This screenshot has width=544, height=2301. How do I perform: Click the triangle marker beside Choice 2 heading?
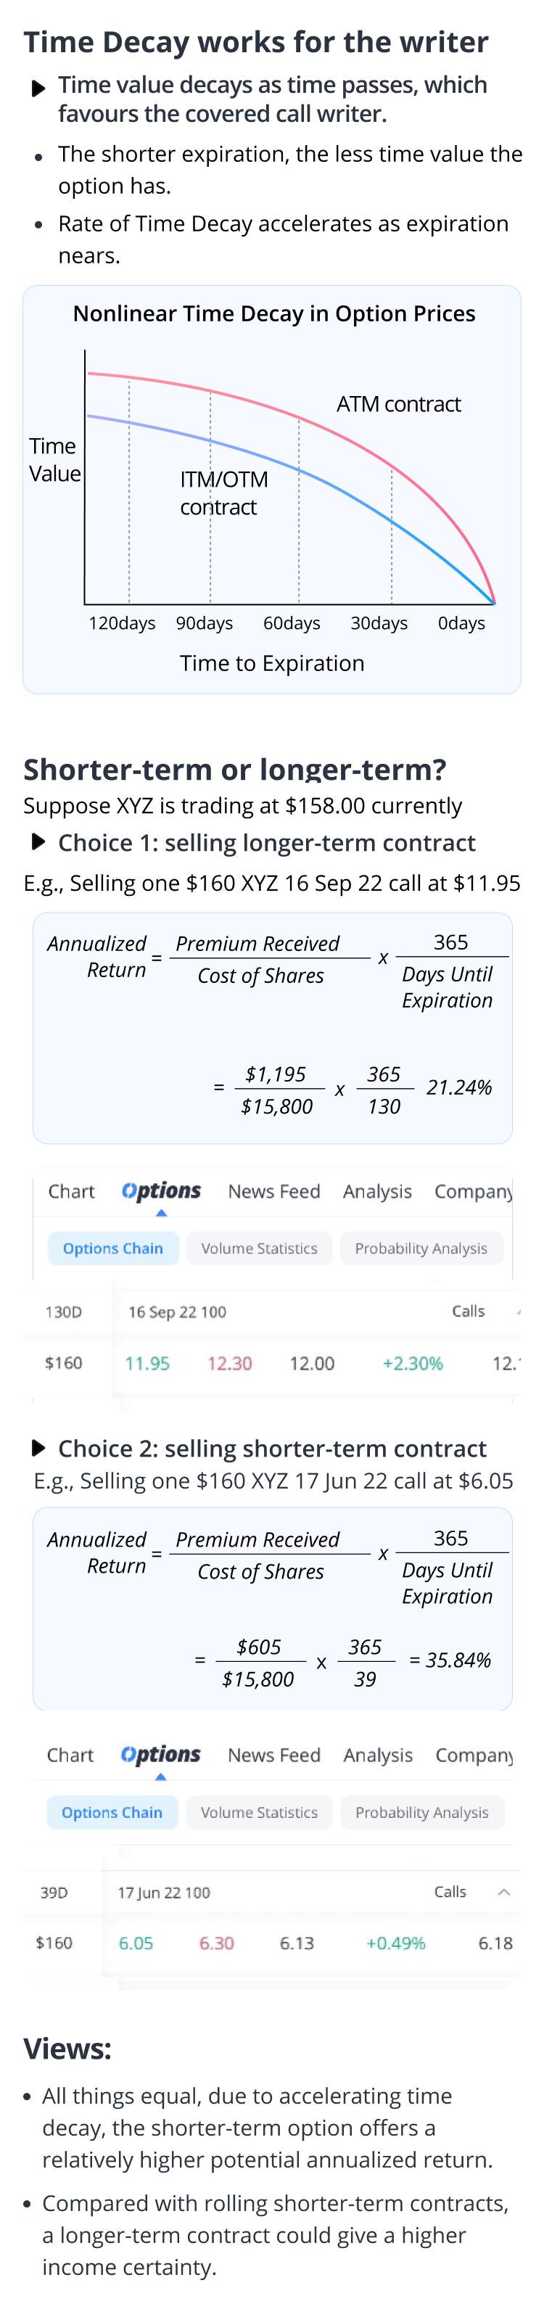point(38,1447)
